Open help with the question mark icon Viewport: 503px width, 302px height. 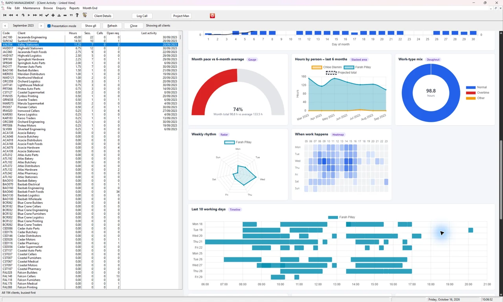[77, 16]
